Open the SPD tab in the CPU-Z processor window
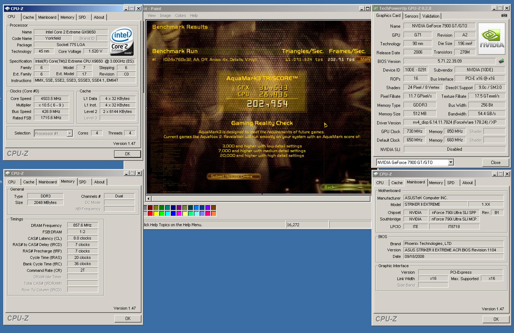 tap(82, 17)
